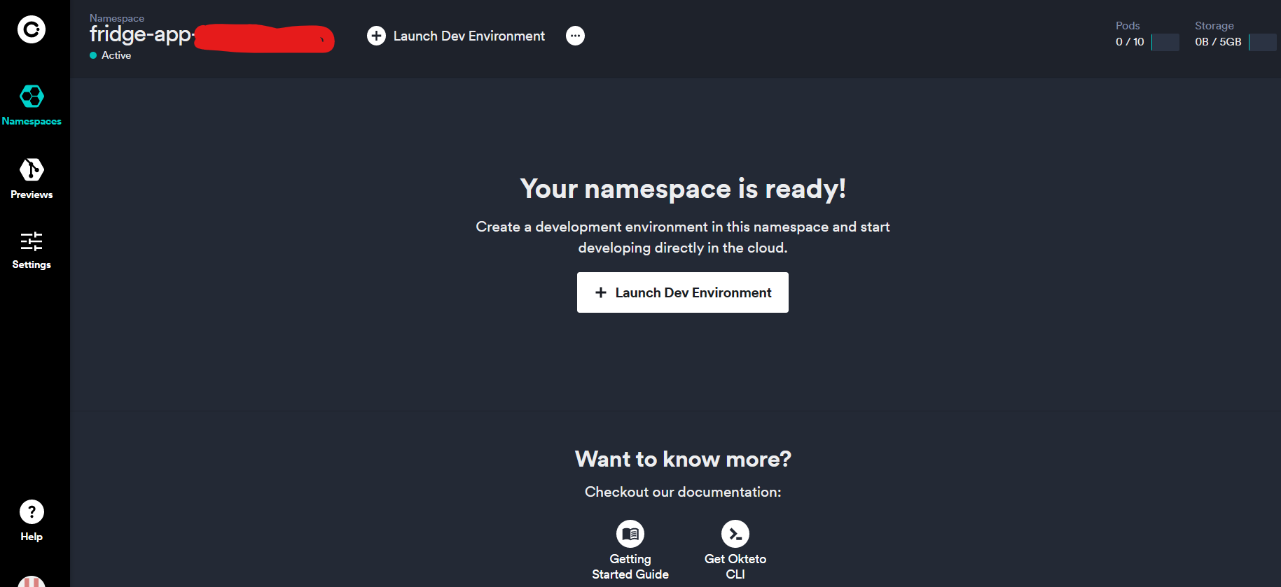Click the Help question mark icon
The height and width of the screenshot is (587, 1281).
(32, 512)
